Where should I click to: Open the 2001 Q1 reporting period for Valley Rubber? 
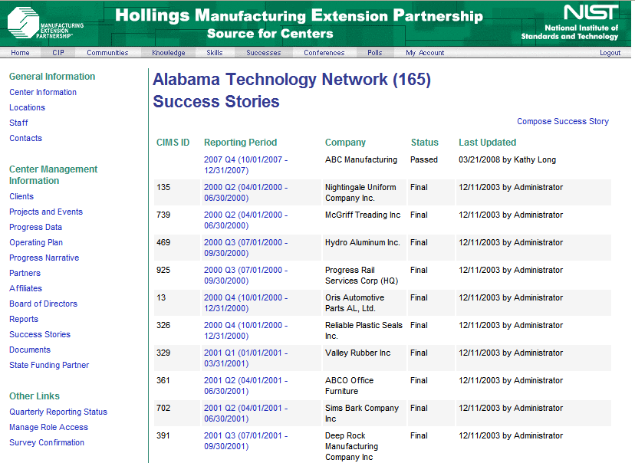pos(246,358)
